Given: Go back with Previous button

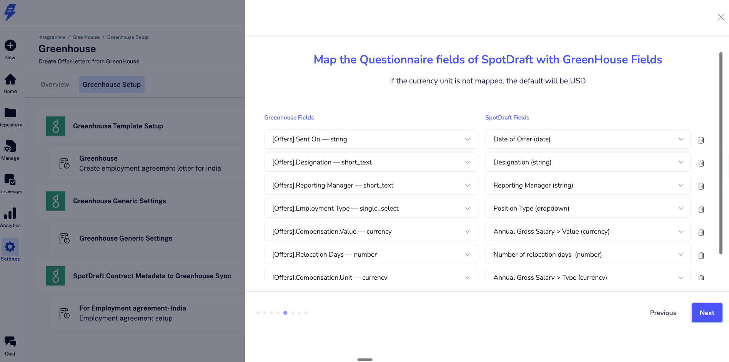Looking at the screenshot, I should (663, 313).
